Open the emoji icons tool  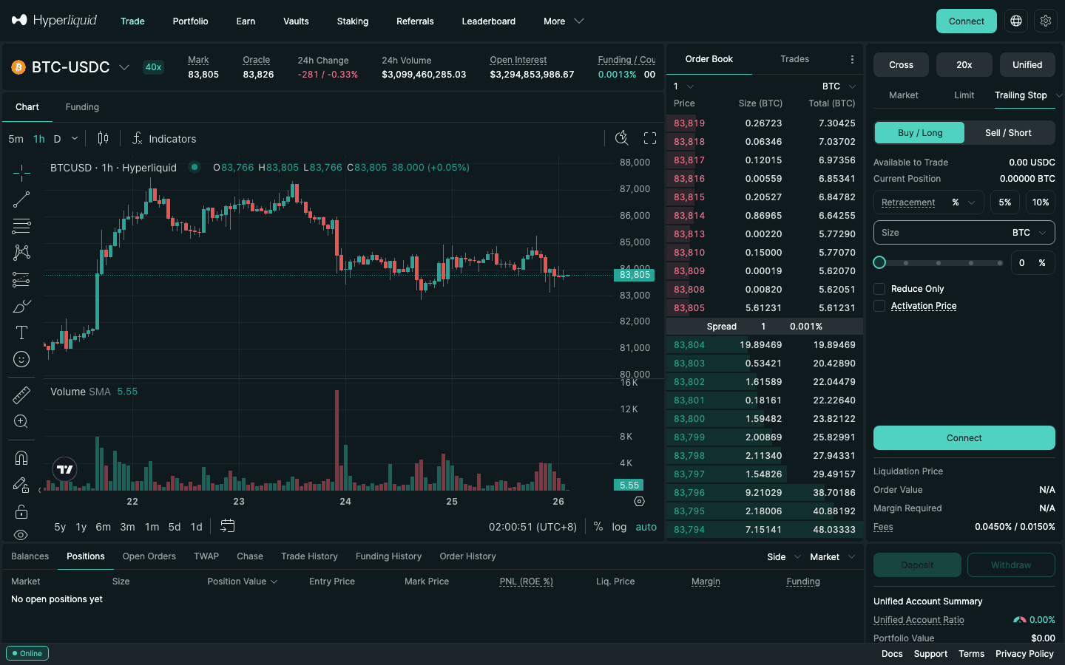tap(21, 359)
